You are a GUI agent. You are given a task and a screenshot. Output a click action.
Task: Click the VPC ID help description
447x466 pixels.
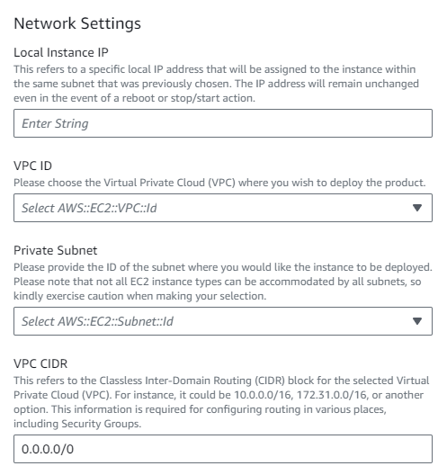tap(219, 183)
